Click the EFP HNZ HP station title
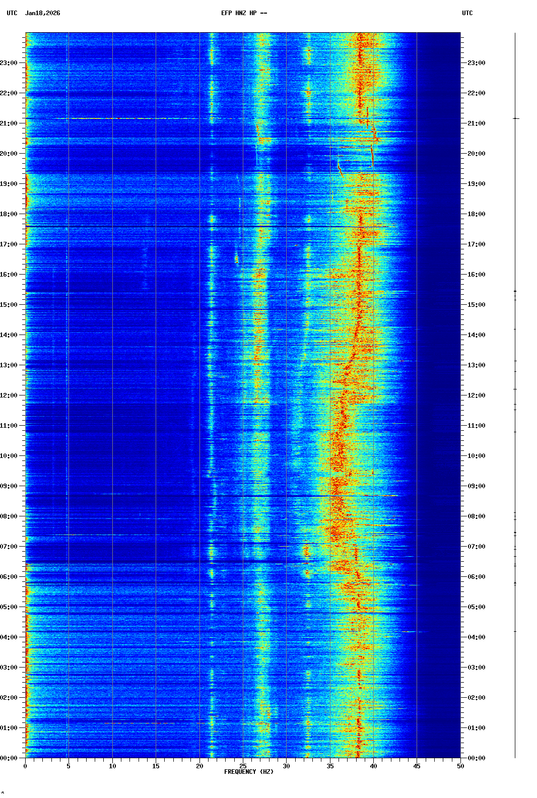Screen dimensions: 537x798 pos(244,13)
